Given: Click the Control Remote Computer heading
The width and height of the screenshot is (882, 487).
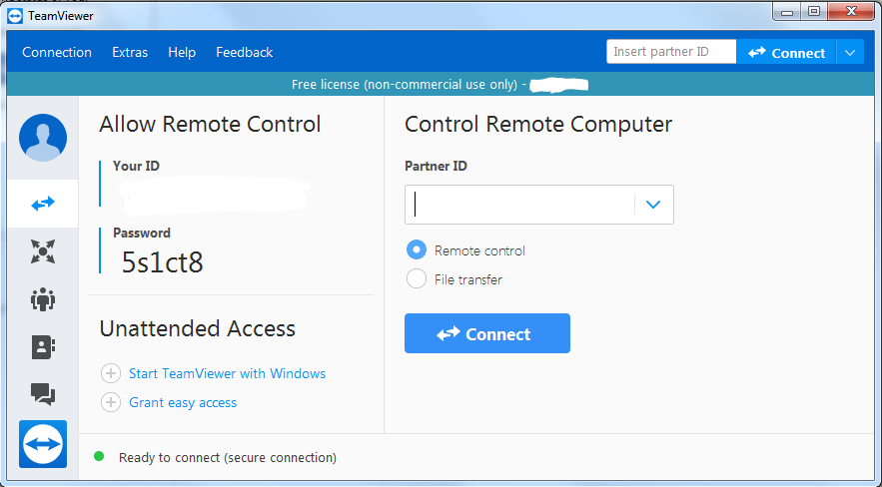Looking at the screenshot, I should click(538, 124).
